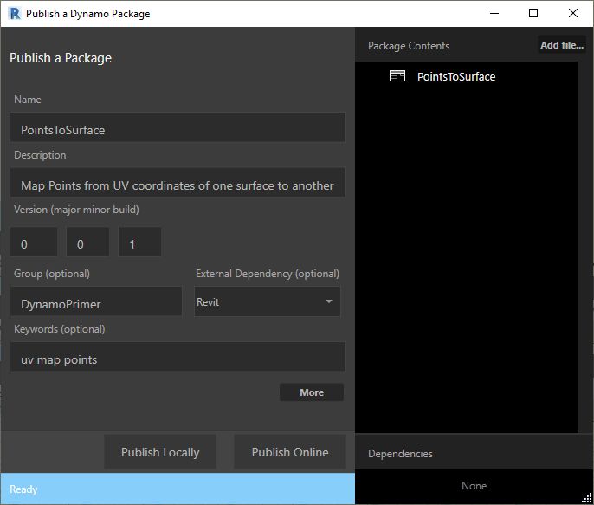Select the PointsToSurface label in Package Contents
594x505 pixels.
point(455,76)
